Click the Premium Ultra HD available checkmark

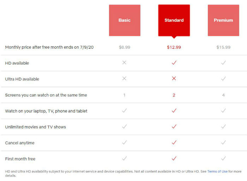[223, 78]
